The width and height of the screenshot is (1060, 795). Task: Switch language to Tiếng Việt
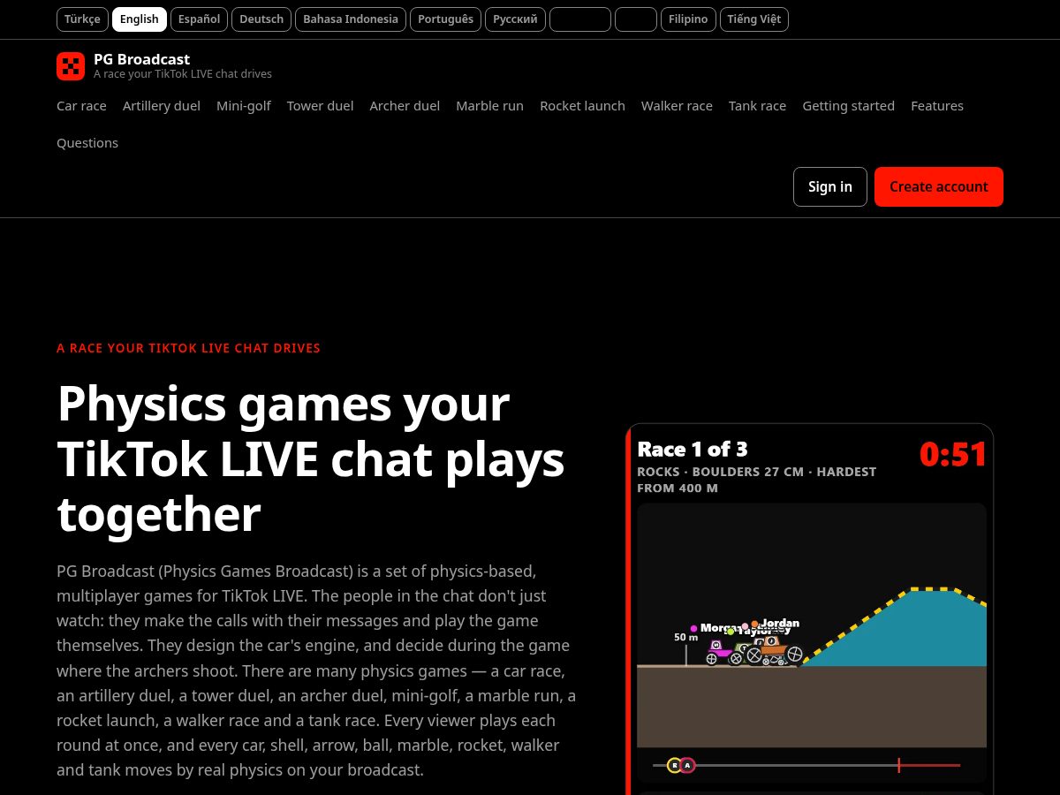tap(754, 19)
